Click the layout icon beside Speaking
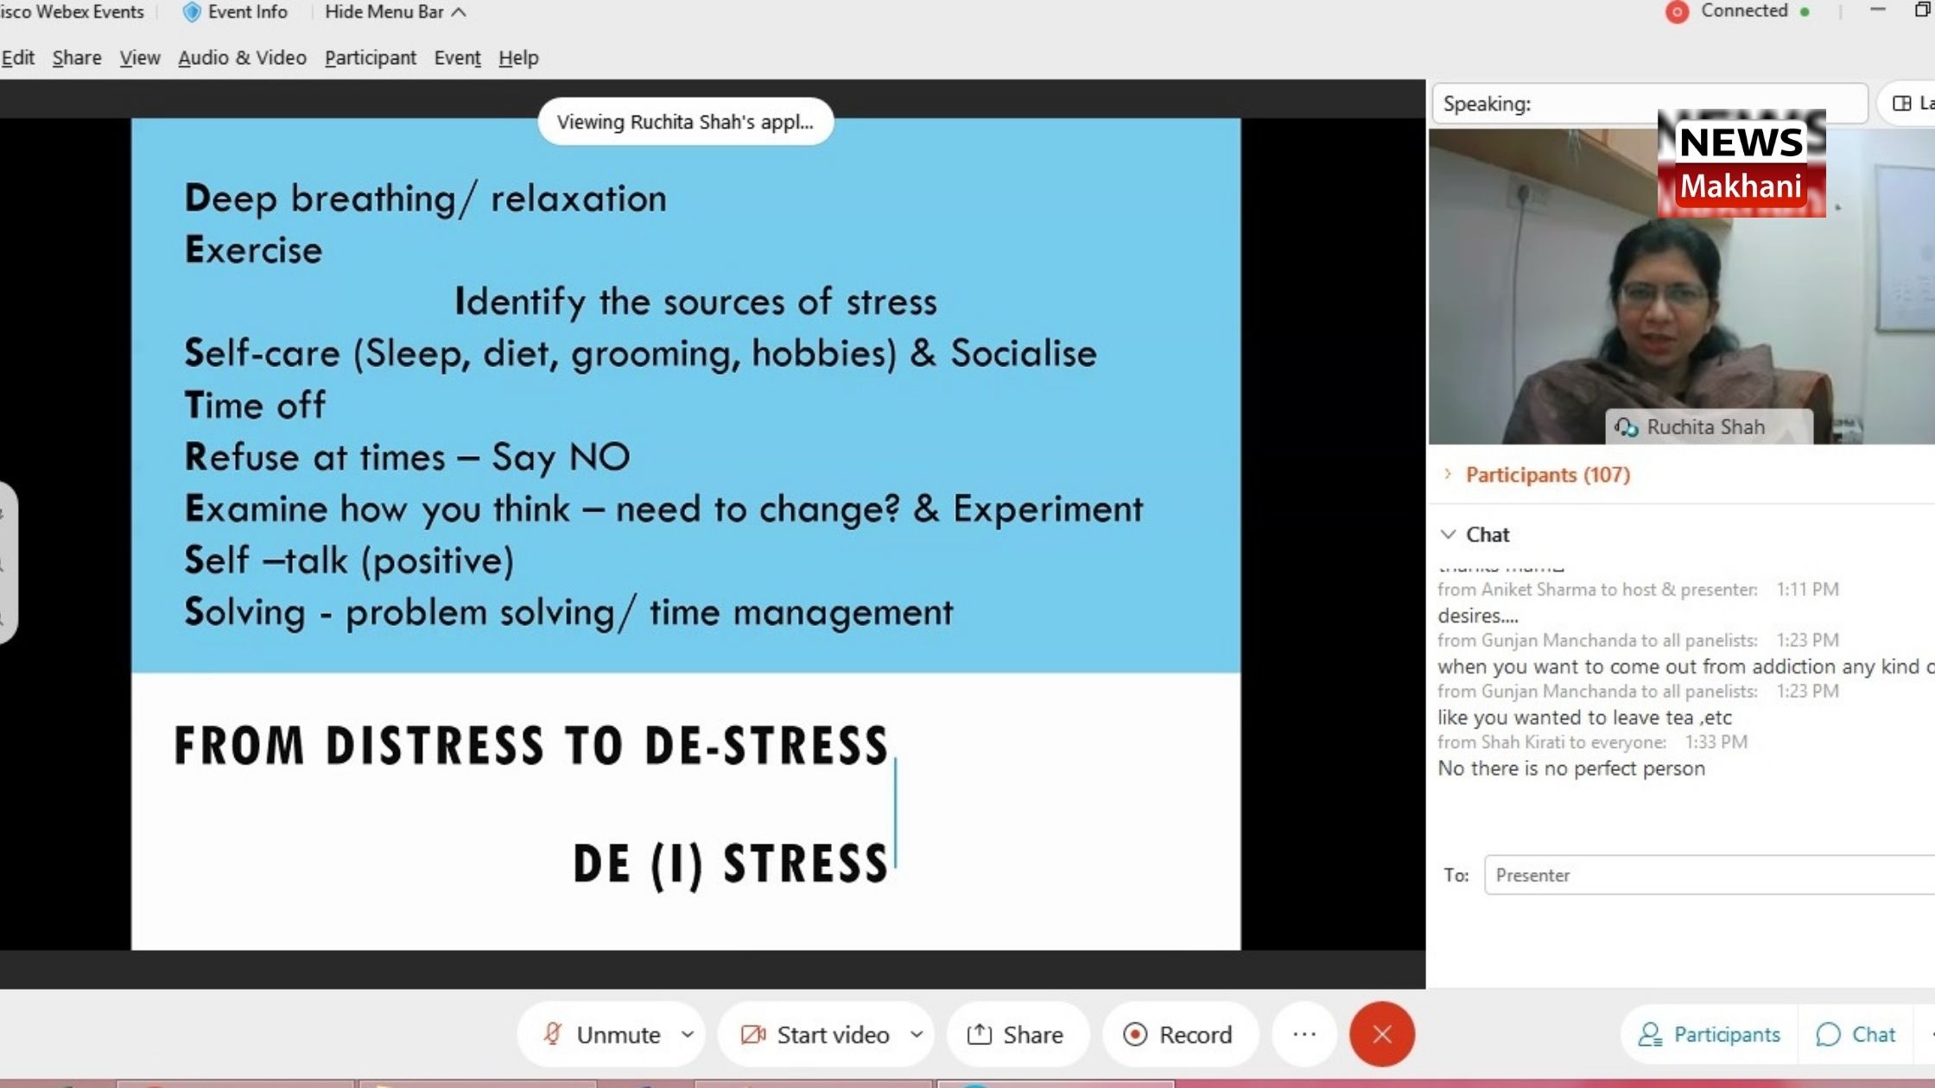Screen dimensions: 1935x1088 (1901, 104)
